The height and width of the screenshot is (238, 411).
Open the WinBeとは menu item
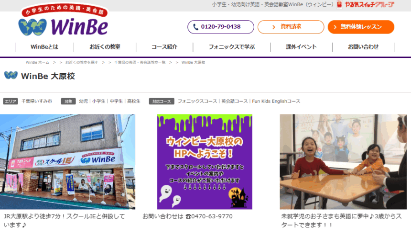point(44,47)
